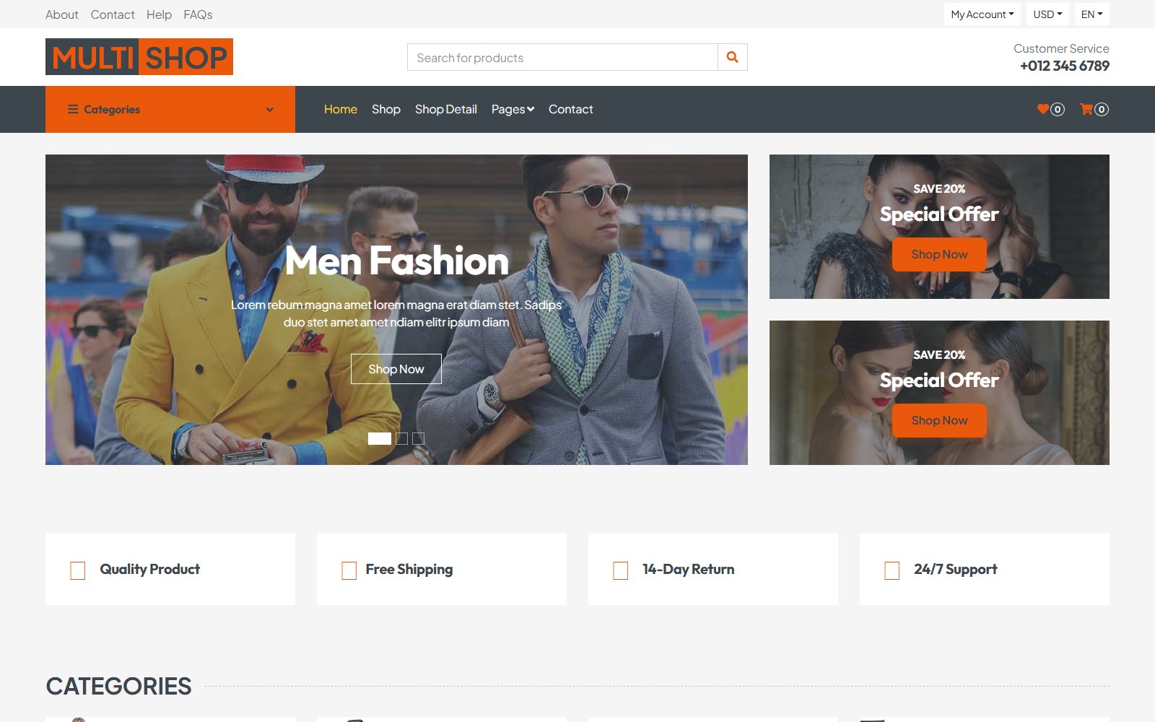This screenshot has height=722, width=1155.
Task: Open the Shop Detail nav item
Action: [446, 109]
